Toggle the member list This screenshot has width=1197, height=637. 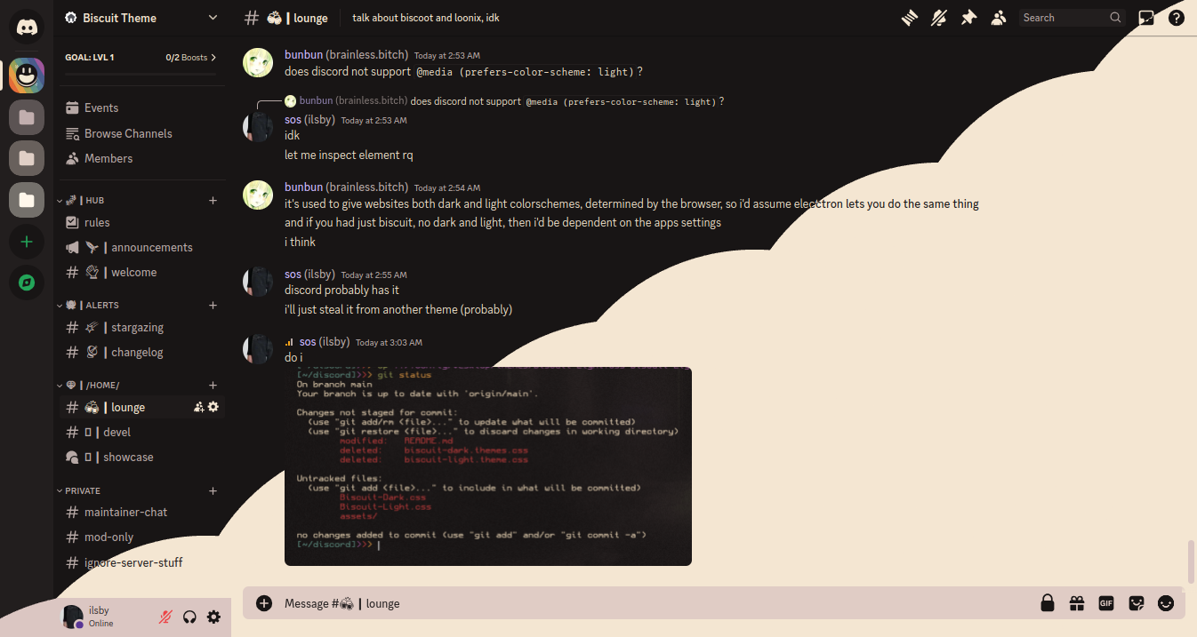tap(999, 18)
